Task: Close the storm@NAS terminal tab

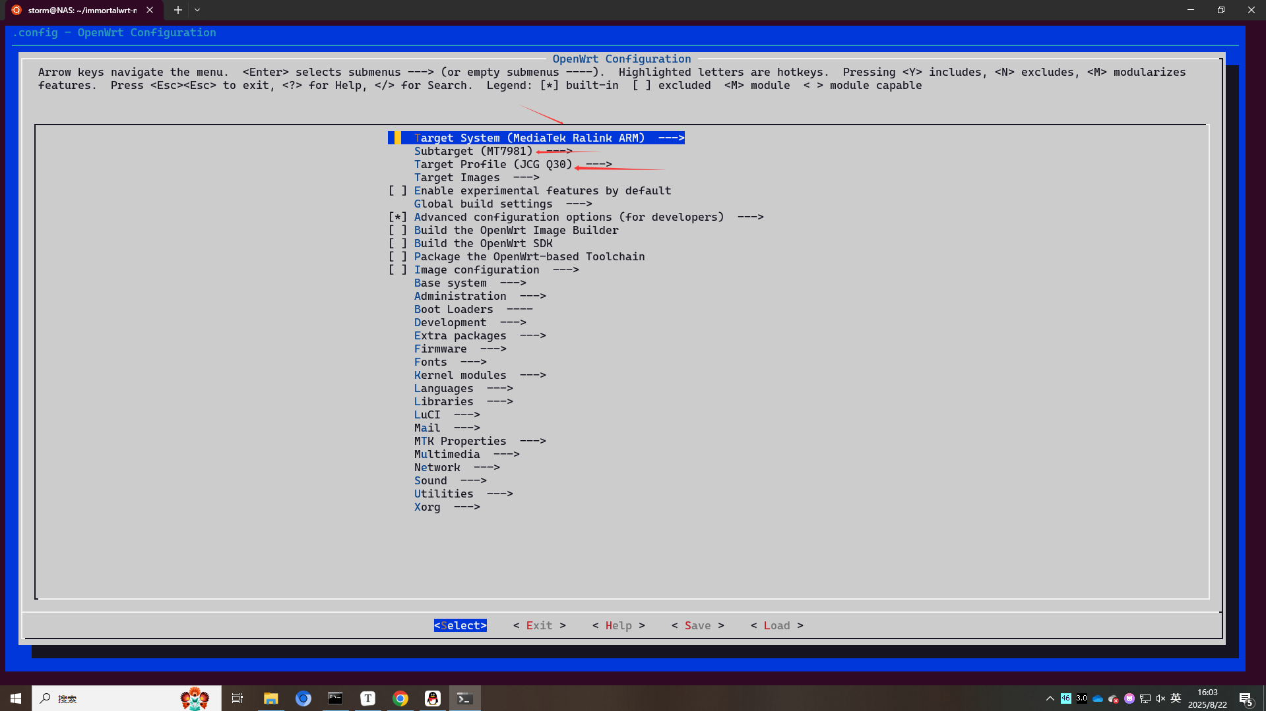Action: [x=150, y=10]
